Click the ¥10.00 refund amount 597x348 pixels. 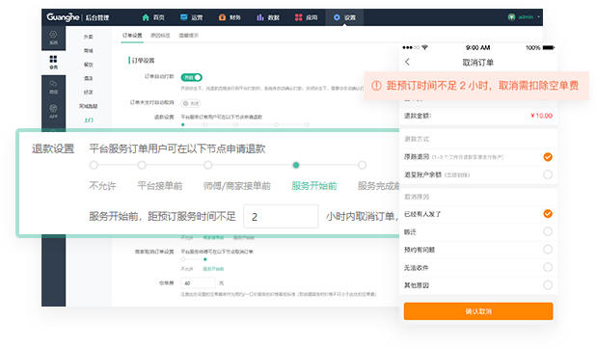tap(541, 116)
